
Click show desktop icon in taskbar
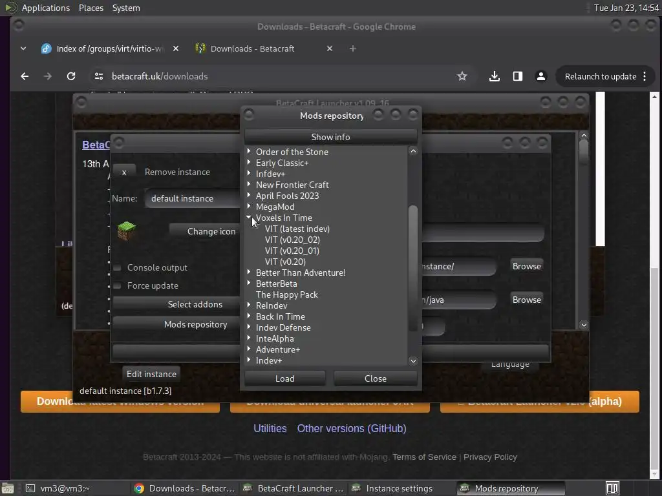tap(8, 488)
